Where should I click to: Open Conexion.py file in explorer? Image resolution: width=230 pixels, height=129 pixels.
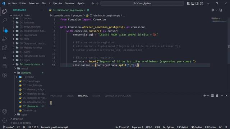tap(29, 111)
